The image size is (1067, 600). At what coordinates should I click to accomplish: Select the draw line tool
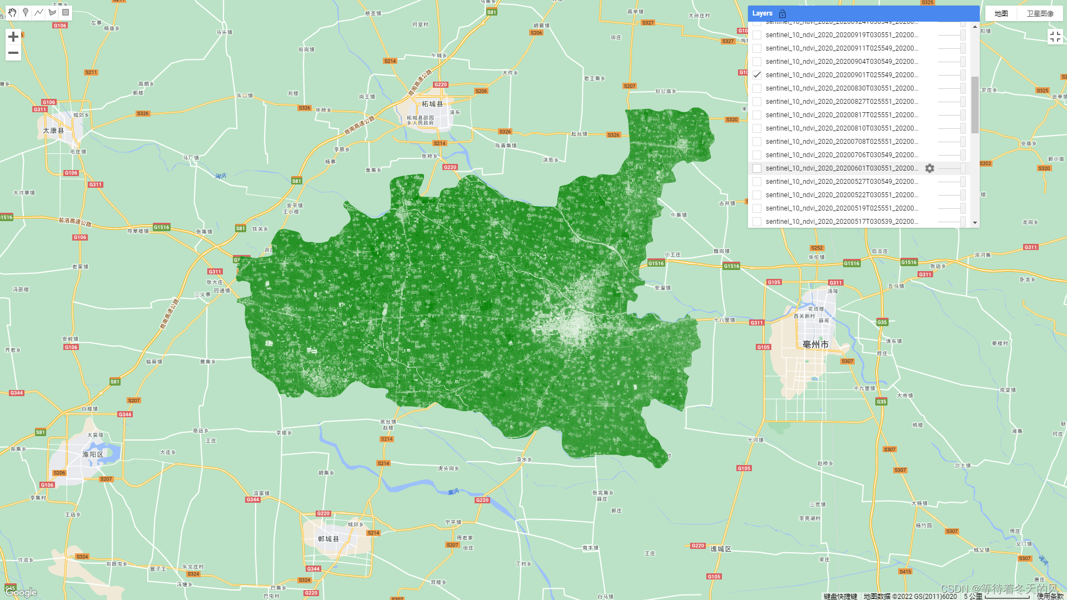(39, 12)
